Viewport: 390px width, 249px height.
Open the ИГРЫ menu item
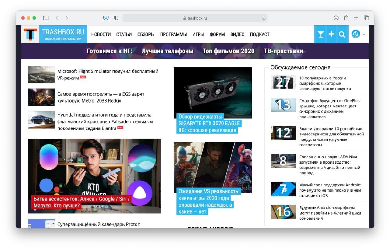click(x=198, y=34)
